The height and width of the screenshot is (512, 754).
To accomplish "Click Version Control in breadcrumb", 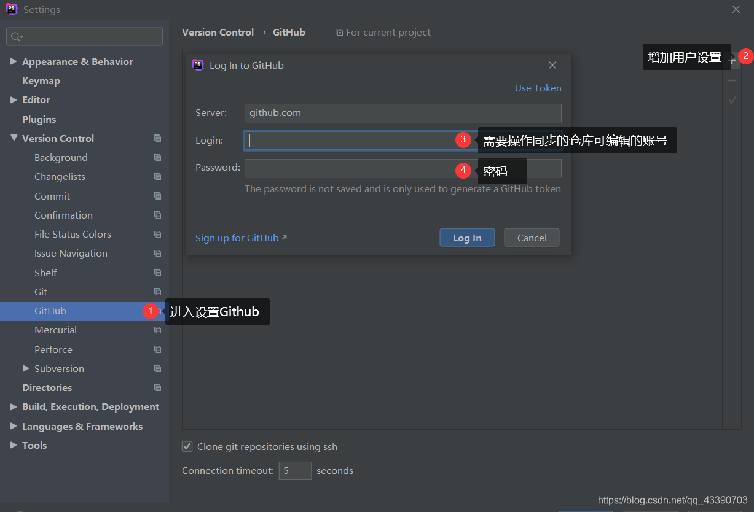I will [218, 33].
